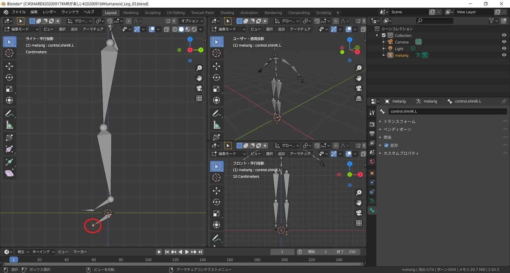Viewport: 510px width, 273px height.
Task: Open the レンダー menu
Action: (49, 12)
